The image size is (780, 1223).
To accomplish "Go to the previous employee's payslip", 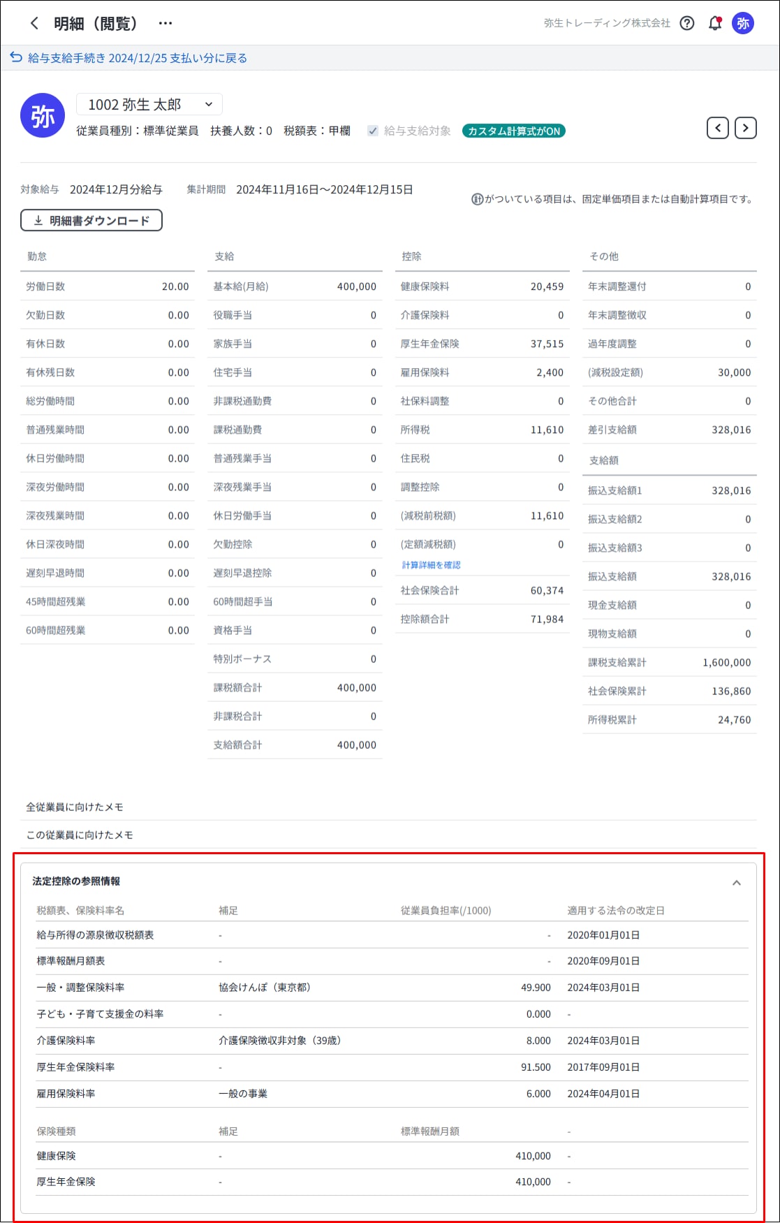I will tap(718, 128).
